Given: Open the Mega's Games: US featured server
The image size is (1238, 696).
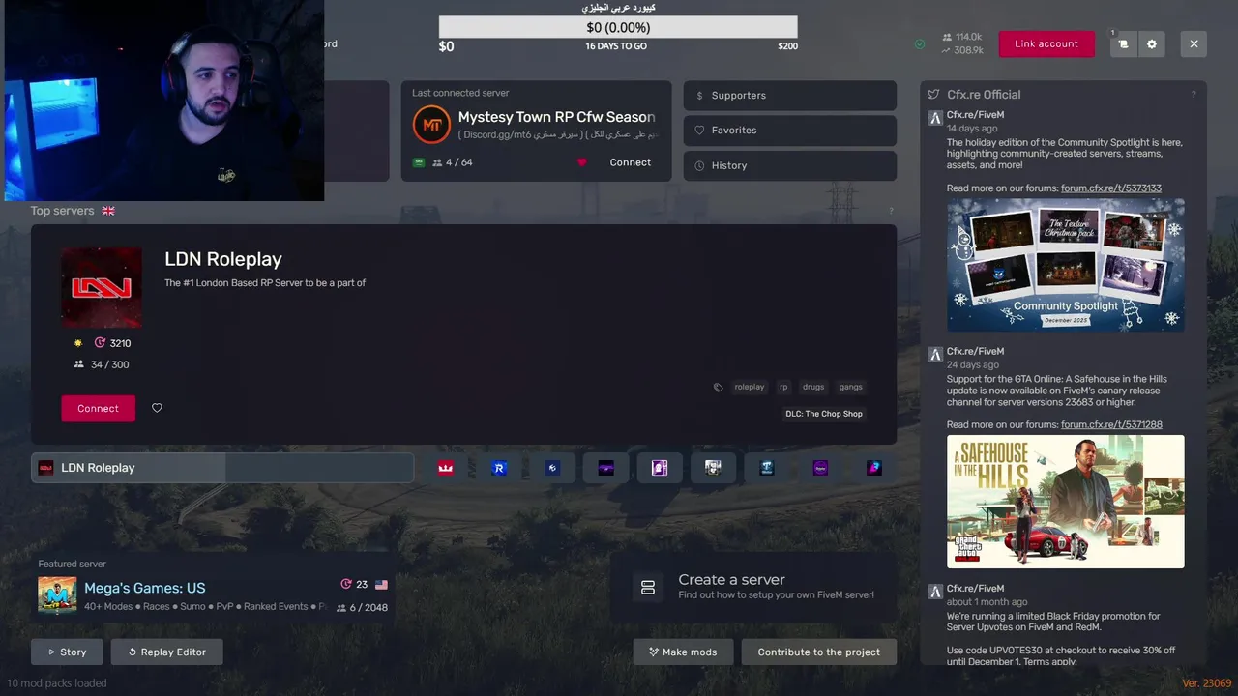Looking at the screenshot, I should 213,594.
